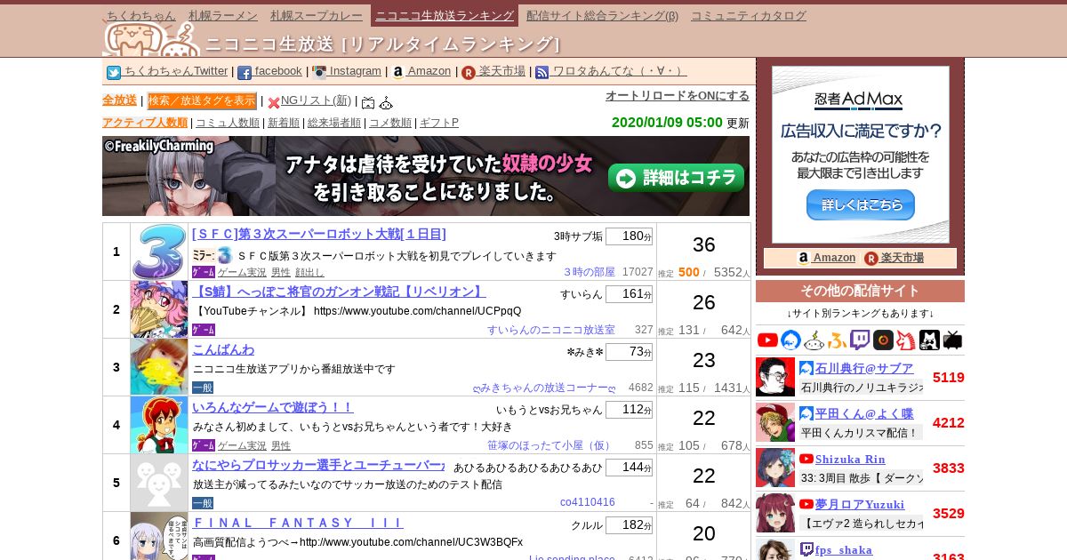The width and height of the screenshot is (1067, 560).
Task: Open the RSS feed icon for ワロタあんてな
Action: pyautogui.click(x=542, y=73)
